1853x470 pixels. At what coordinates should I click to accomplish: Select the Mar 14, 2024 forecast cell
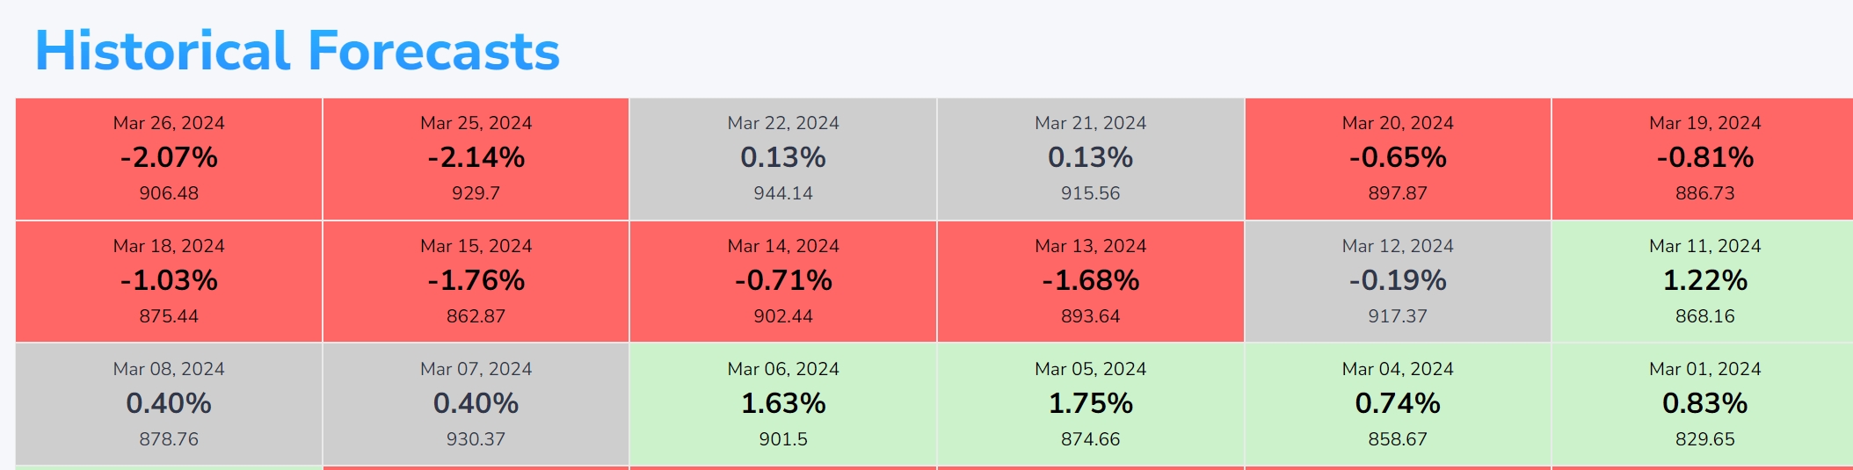[x=783, y=281]
